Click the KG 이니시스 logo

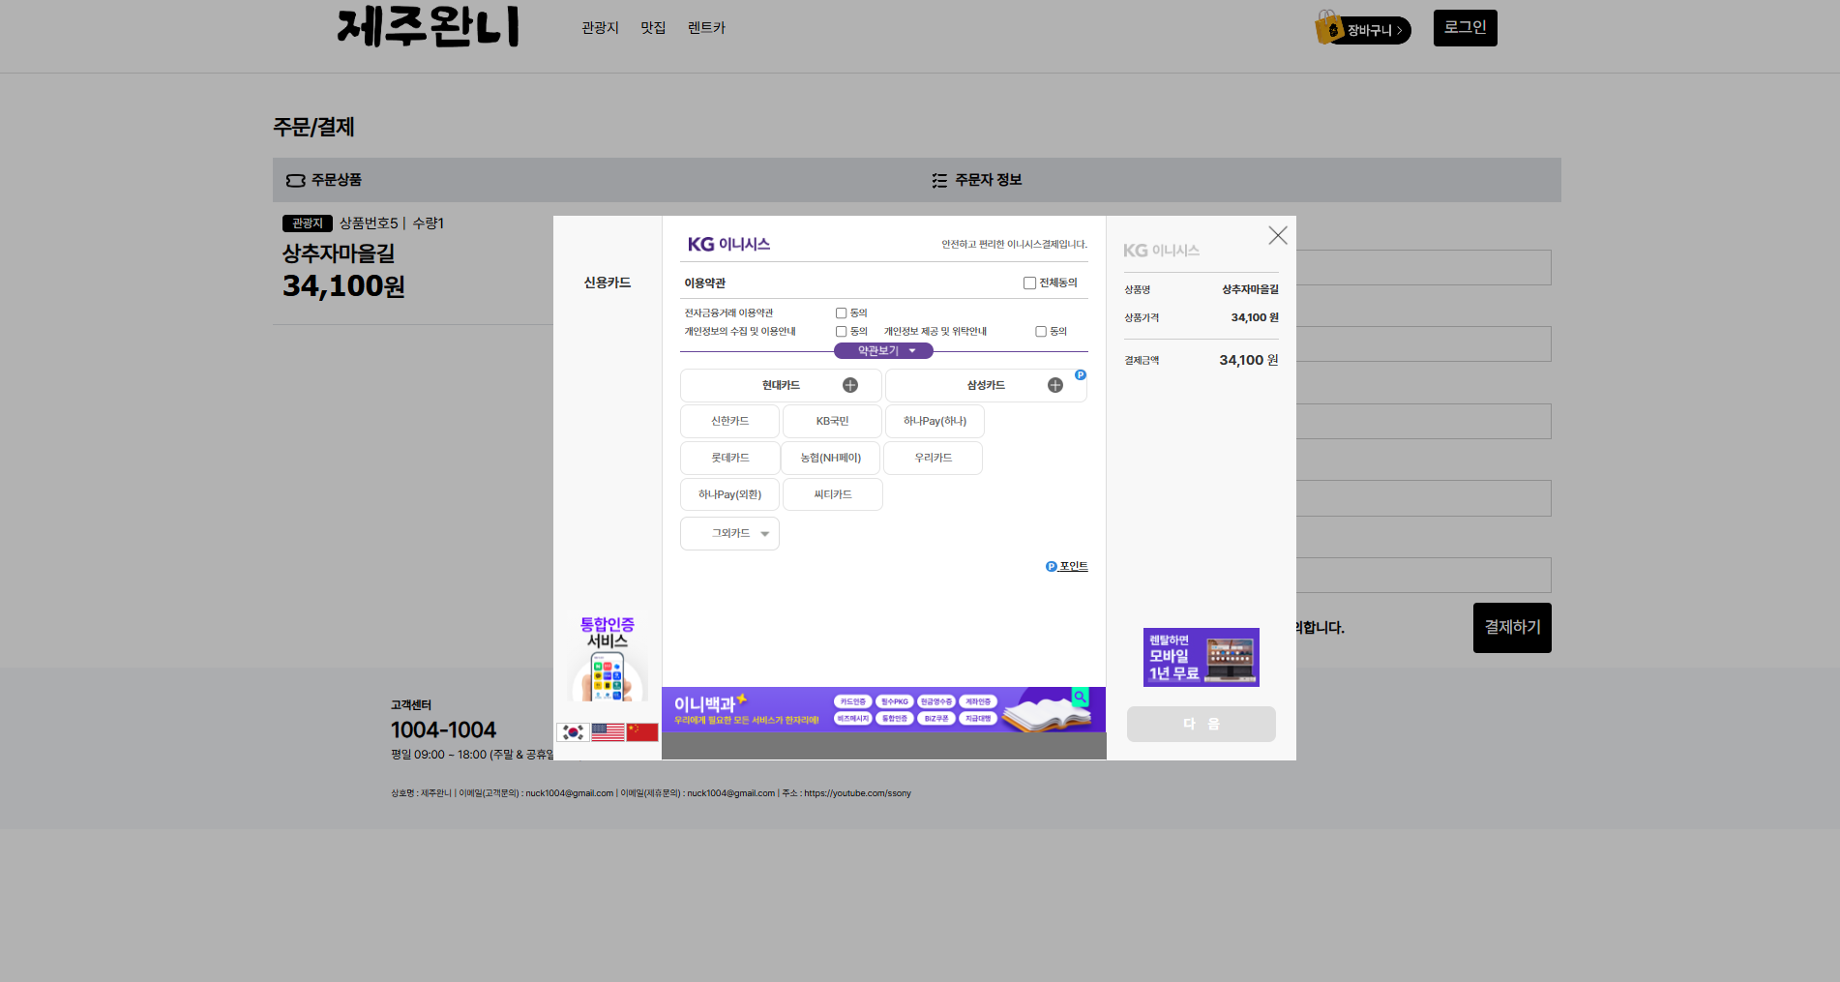click(x=728, y=244)
